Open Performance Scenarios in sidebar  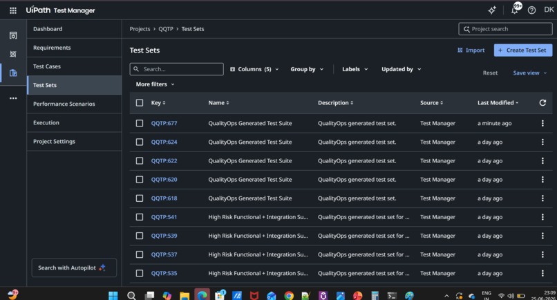coord(74,104)
